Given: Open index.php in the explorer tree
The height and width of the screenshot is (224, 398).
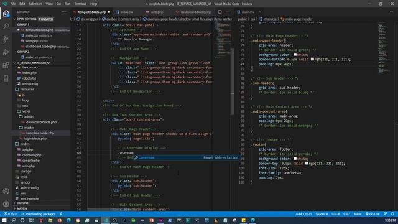Looking at the screenshot, I should [29, 73].
